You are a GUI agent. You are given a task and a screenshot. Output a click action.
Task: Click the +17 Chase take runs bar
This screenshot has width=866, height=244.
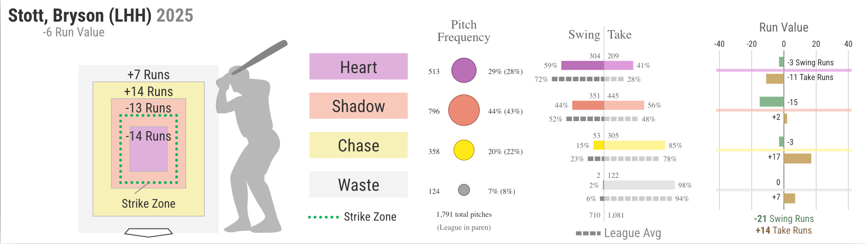click(x=797, y=158)
